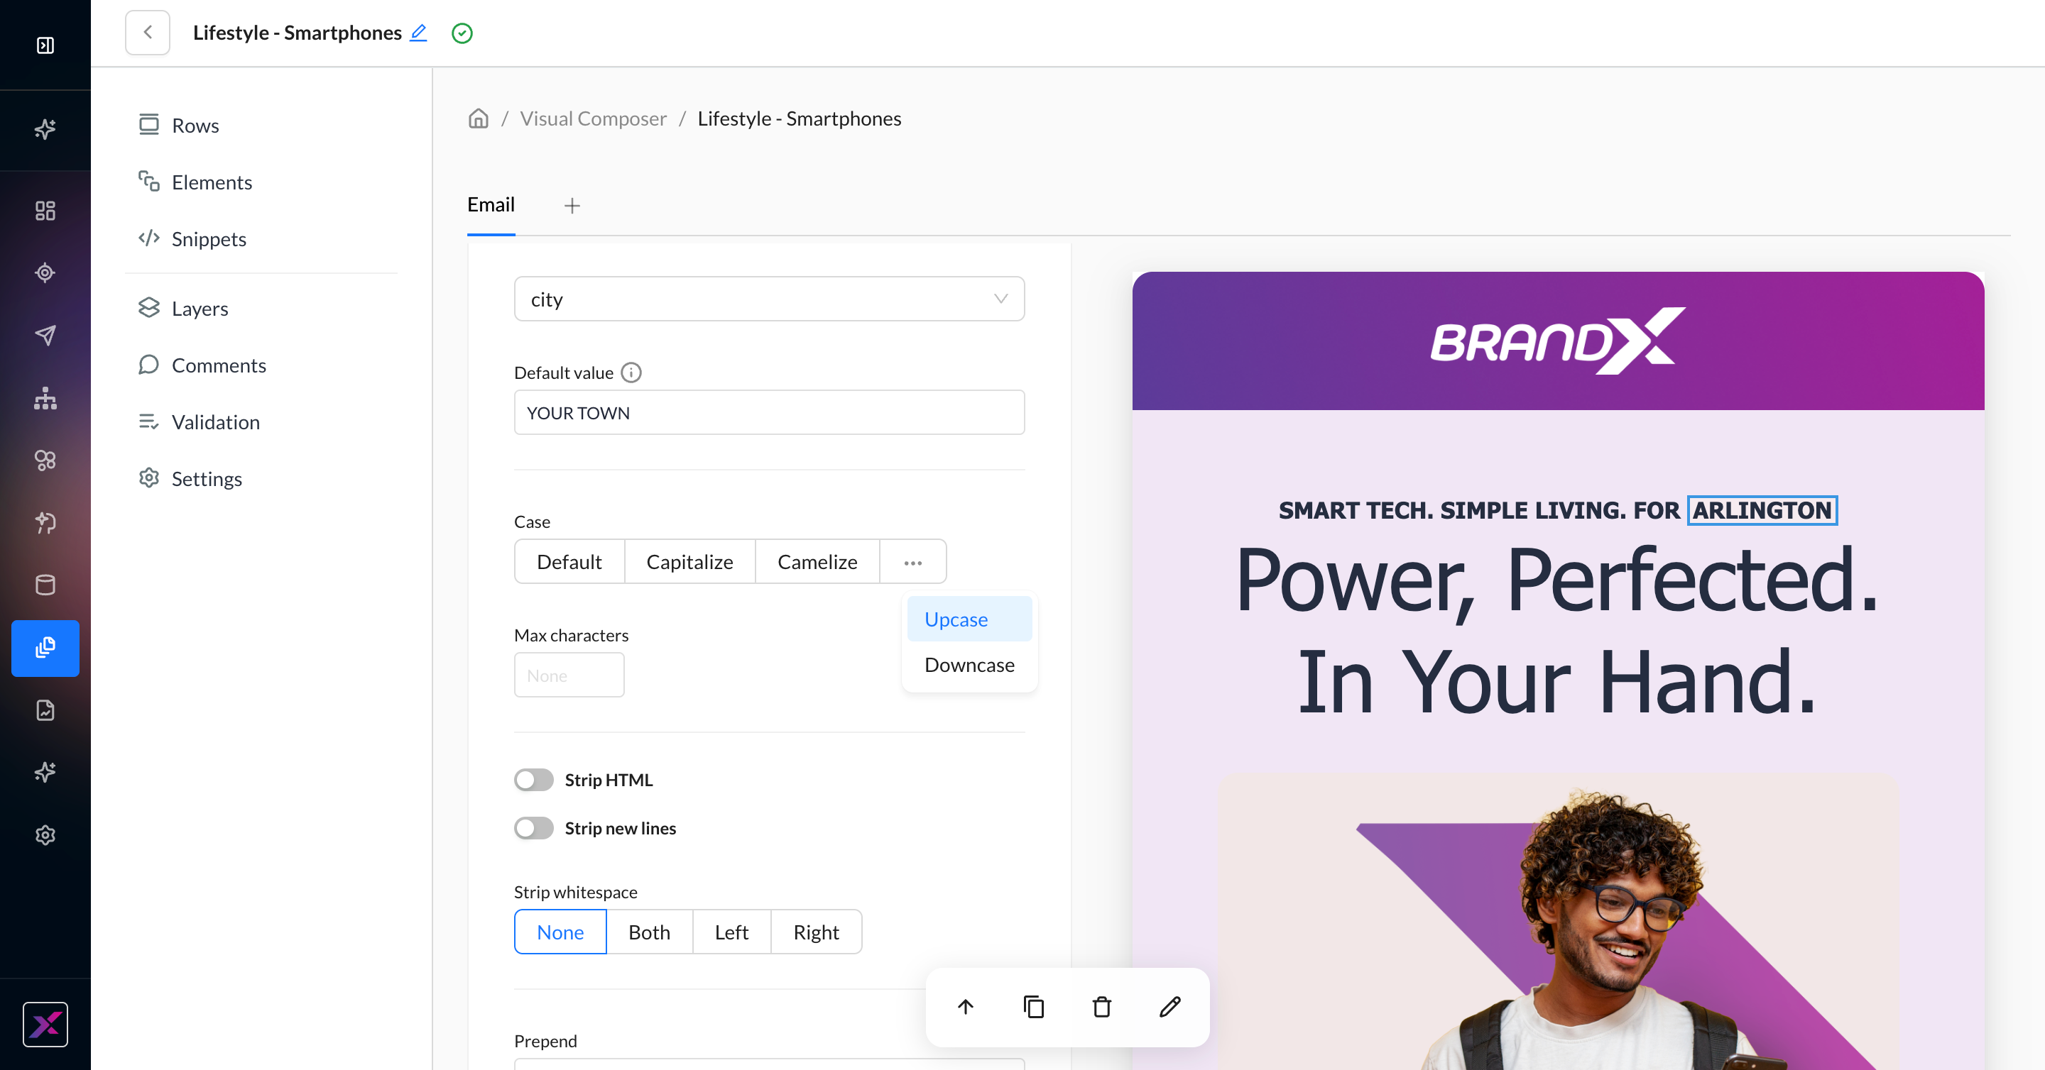The height and width of the screenshot is (1070, 2045).
Task: Open the report file icon in sidebar
Action: tap(45, 710)
